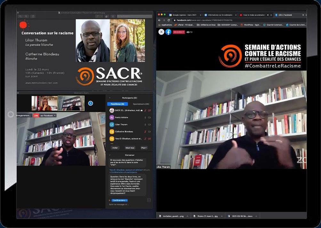Toggle microphone for Lilian Thuram
Screen dimensions: 321x228
(x=145, y=124)
